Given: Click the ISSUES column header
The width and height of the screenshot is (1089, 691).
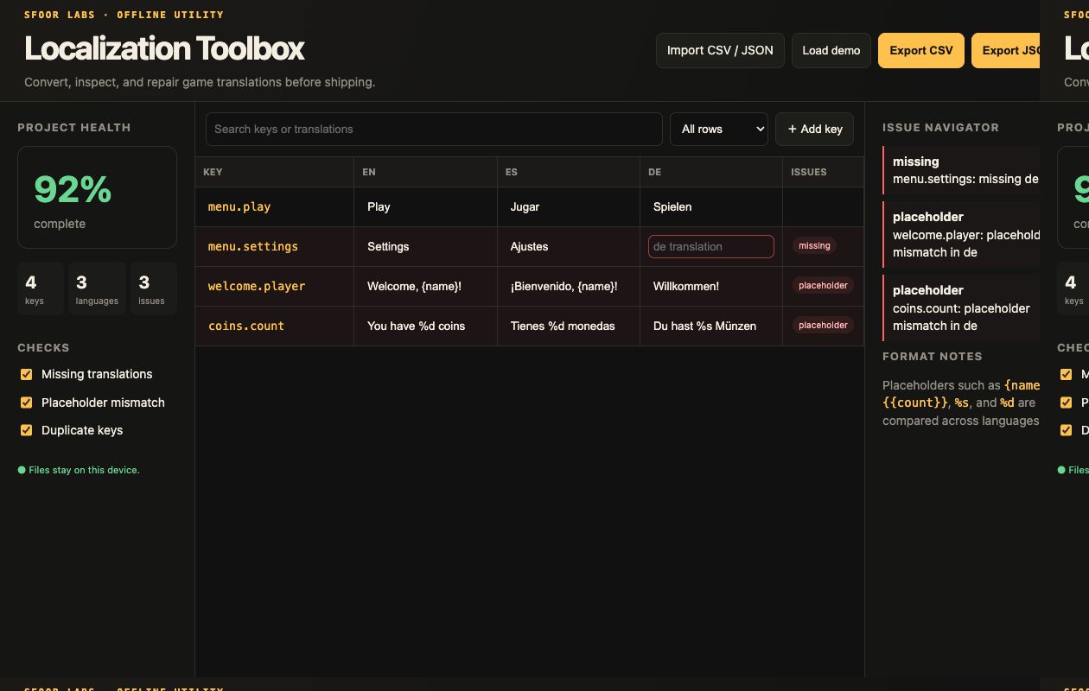Looking at the screenshot, I should coord(824,172).
